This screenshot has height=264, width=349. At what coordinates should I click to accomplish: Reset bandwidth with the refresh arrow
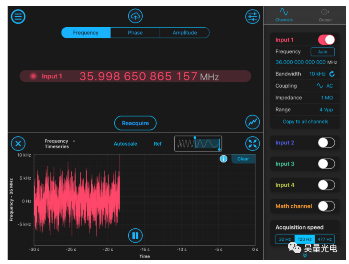(332, 74)
